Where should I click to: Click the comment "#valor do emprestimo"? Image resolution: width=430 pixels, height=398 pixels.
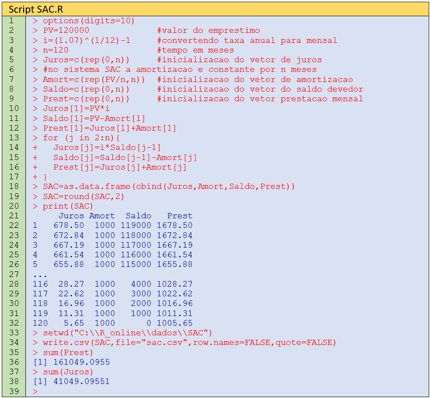pos(208,30)
